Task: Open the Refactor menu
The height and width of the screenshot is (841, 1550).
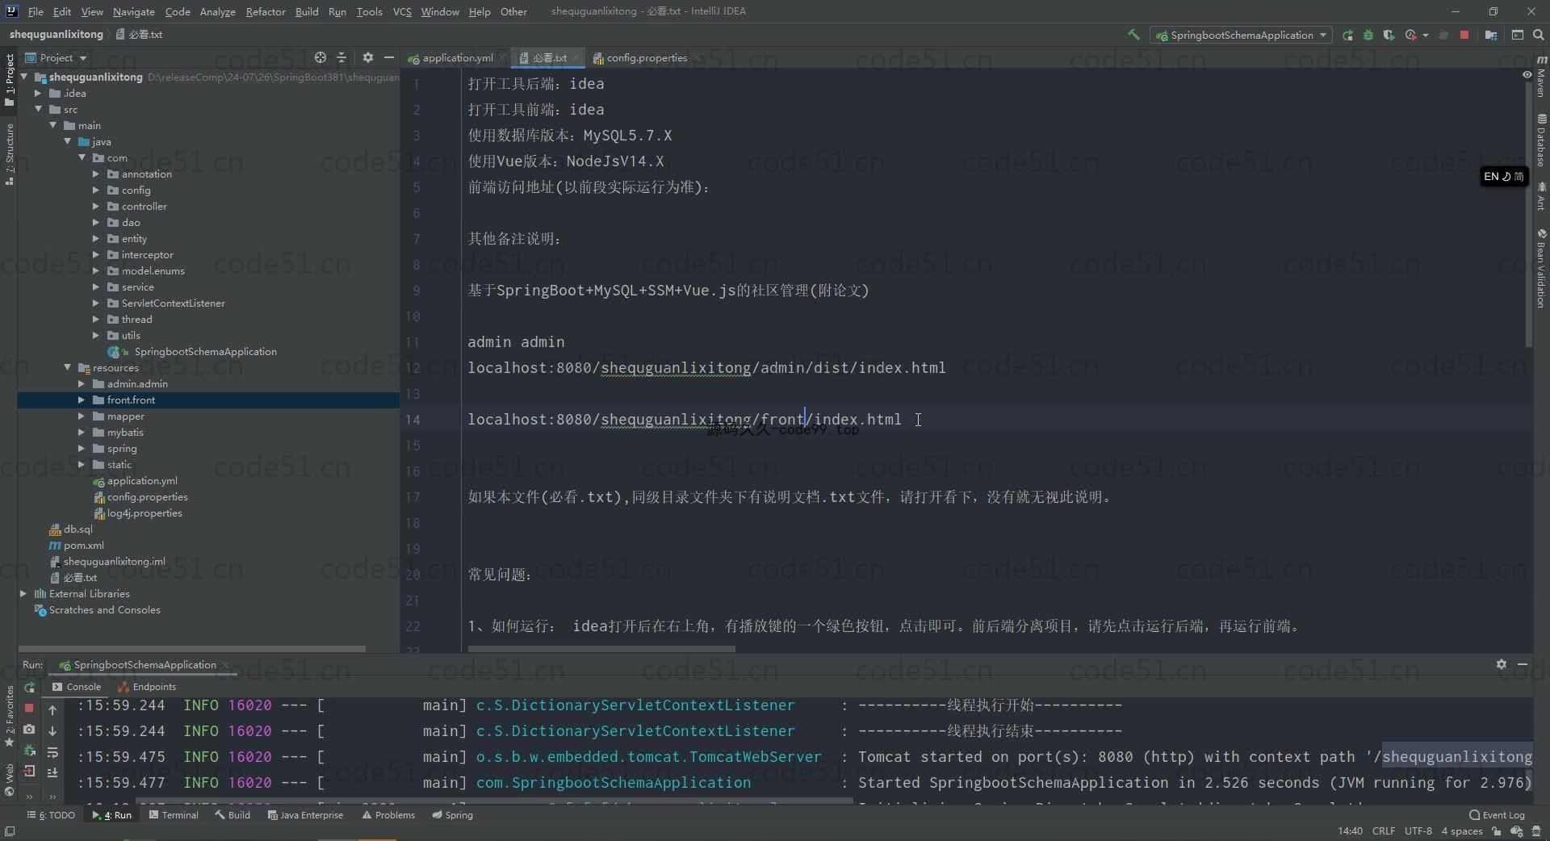Action: point(266,11)
